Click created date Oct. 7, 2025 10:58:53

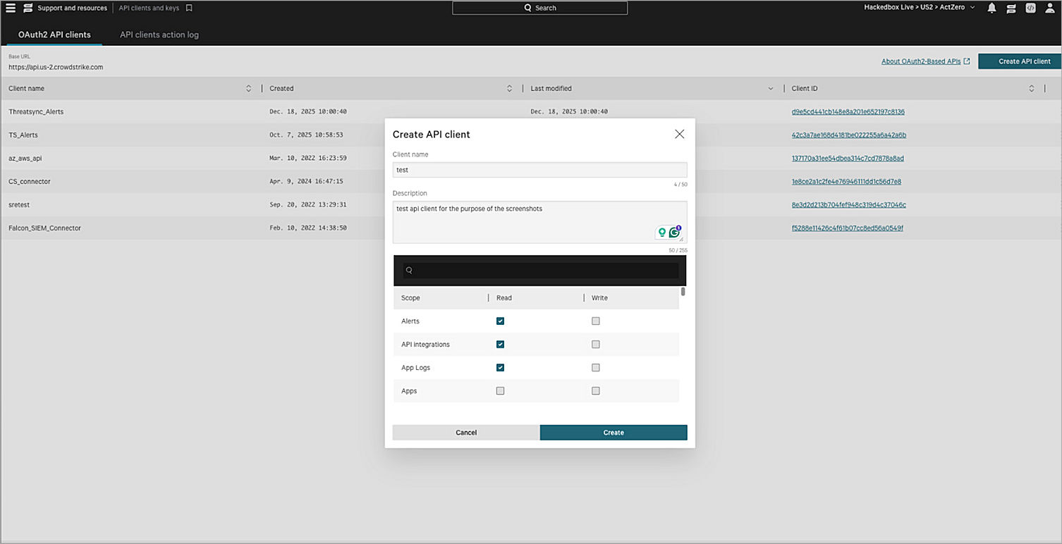pyautogui.click(x=306, y=135)
